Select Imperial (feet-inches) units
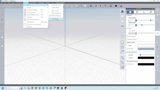This screenshot has height=90, width=160. [x=56, y=5]
